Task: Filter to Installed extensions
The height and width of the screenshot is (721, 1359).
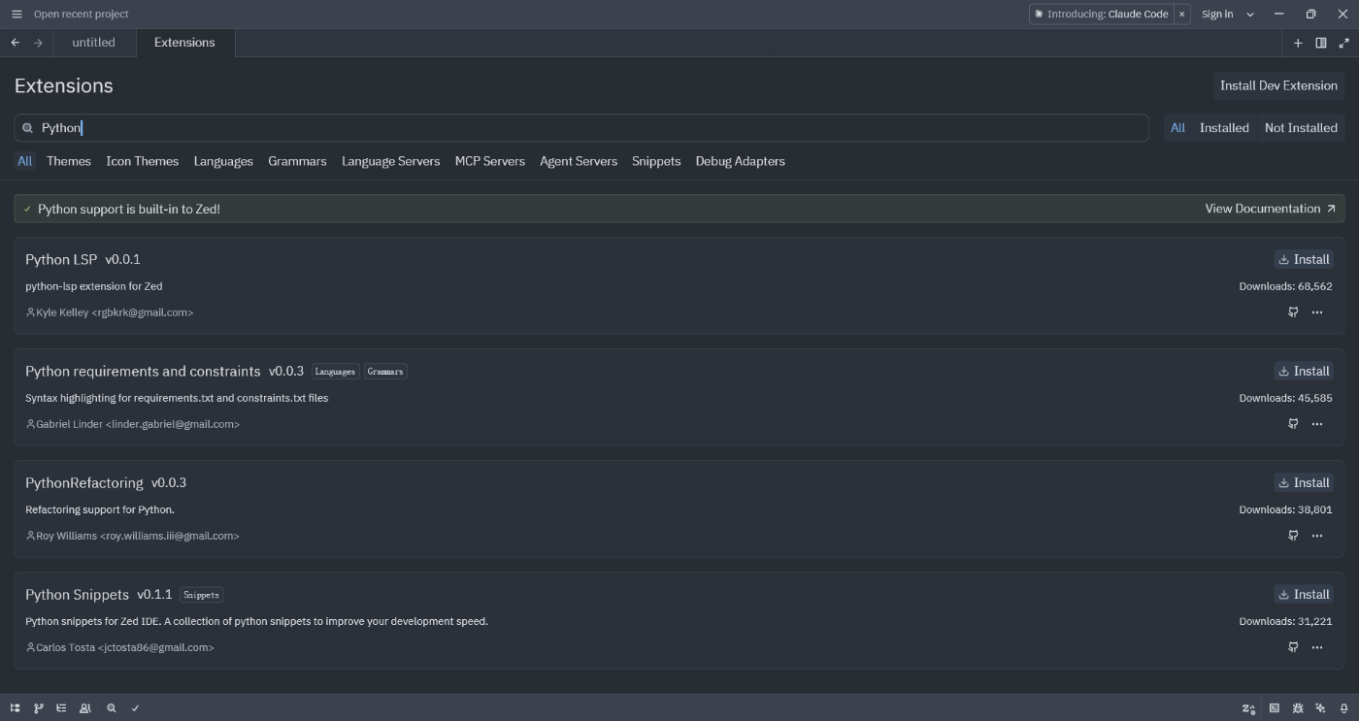Action: pyautogui.click(x=1224, y=128)
